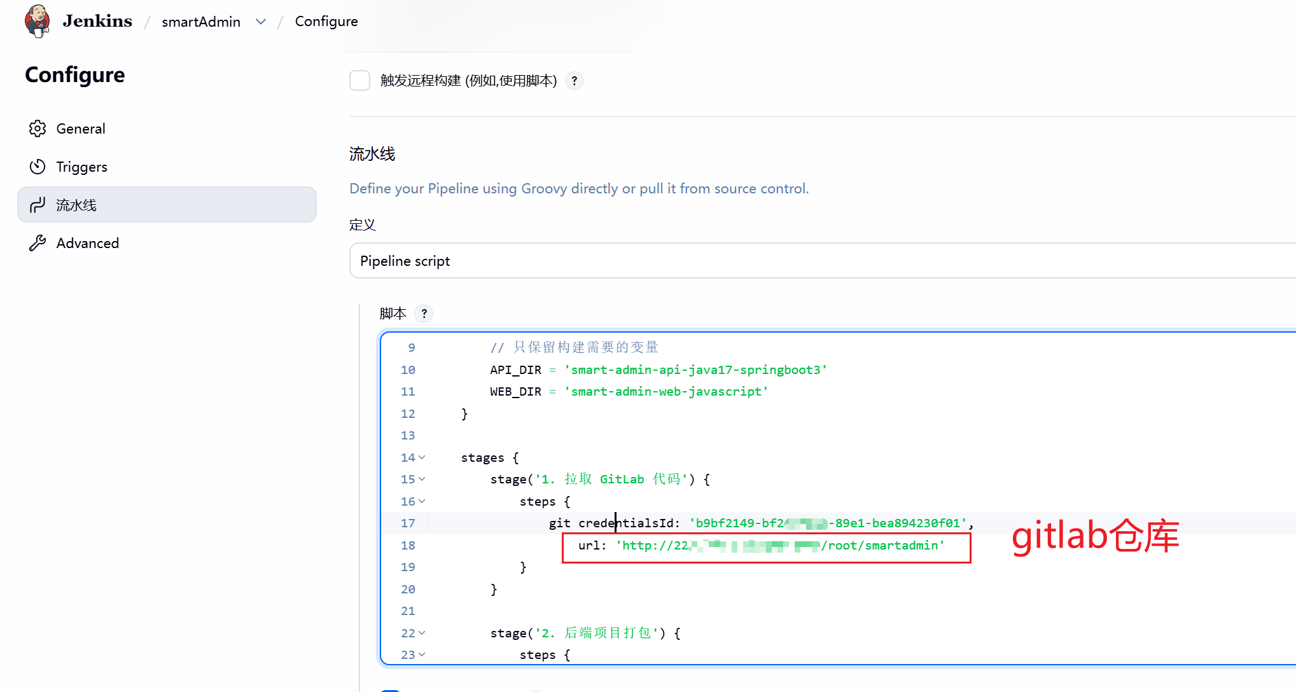Click the Jenkins butler logo
The height and width of the screenshot is (692, 1296).
(37, 21)
